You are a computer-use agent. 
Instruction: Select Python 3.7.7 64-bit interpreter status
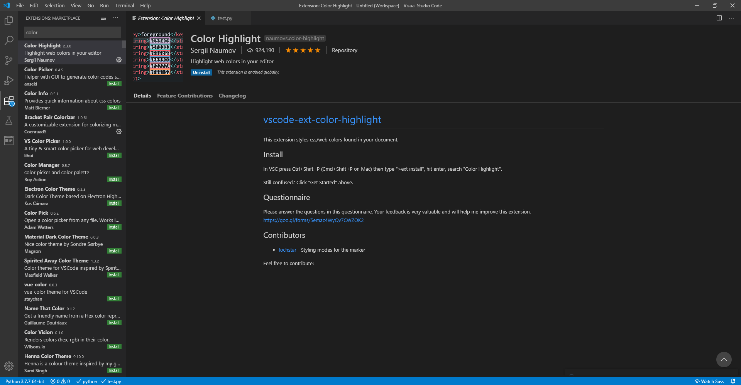pos(25,381)
